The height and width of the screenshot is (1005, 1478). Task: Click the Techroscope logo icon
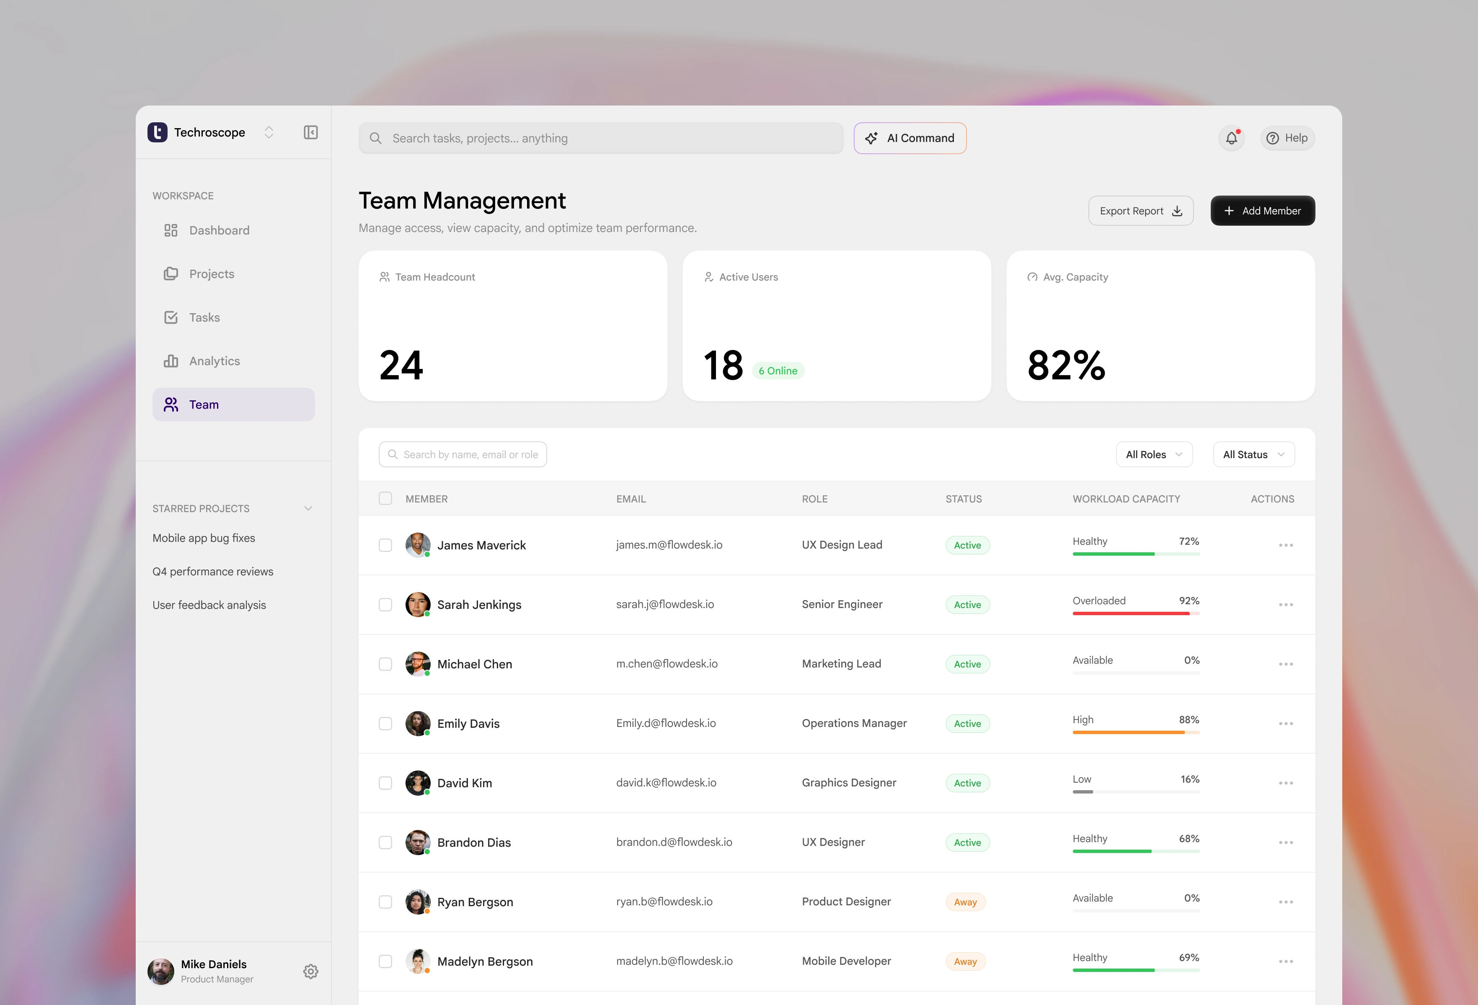(157, 132)
